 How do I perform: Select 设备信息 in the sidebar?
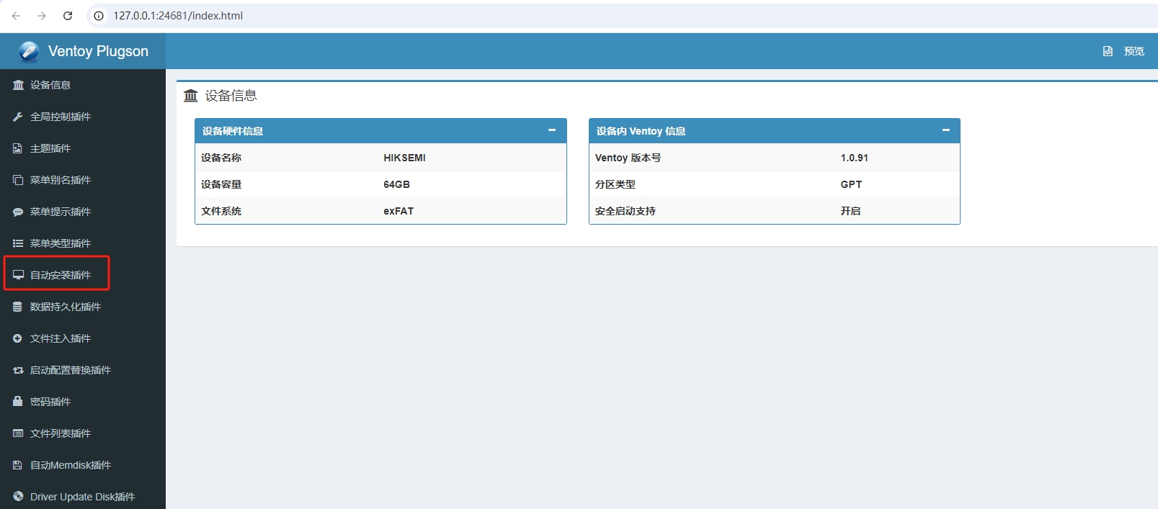[x=50, y=85]
